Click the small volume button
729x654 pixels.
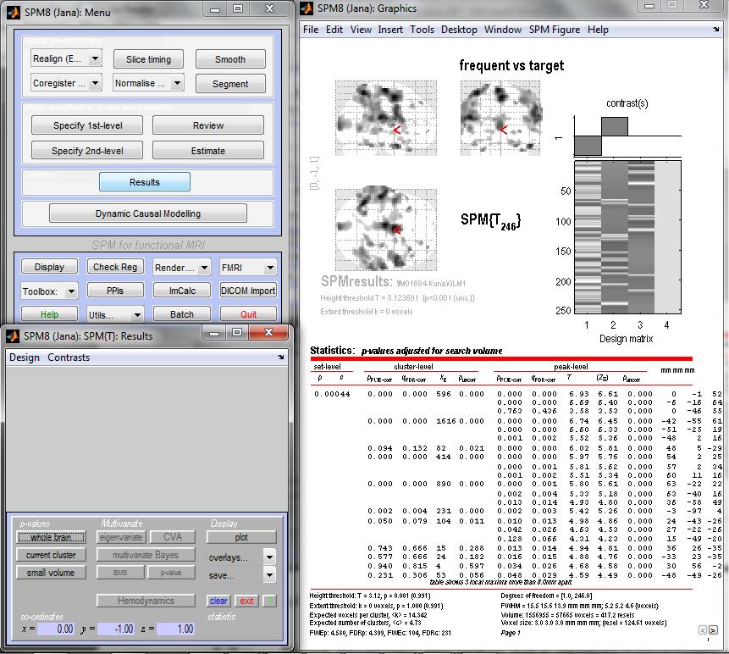coord(51,573)
